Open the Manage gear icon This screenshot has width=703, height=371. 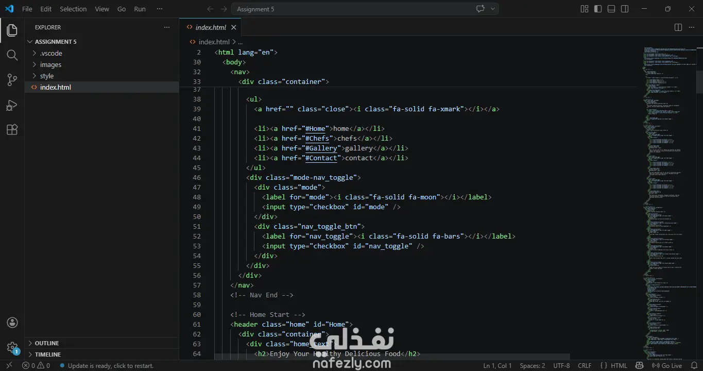tap(12, 348)
